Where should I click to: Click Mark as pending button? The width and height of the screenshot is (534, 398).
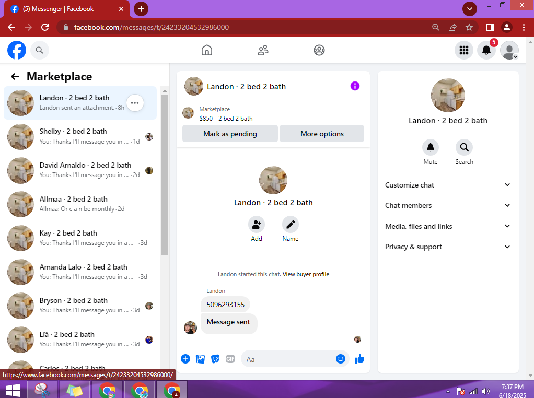click(x=230, y=134)
